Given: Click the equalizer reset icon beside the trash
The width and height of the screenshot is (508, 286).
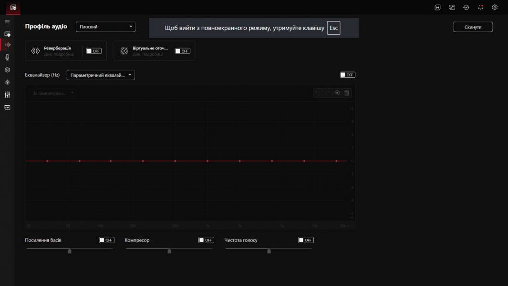Looking at the screenshot, I should coord(337,93).
